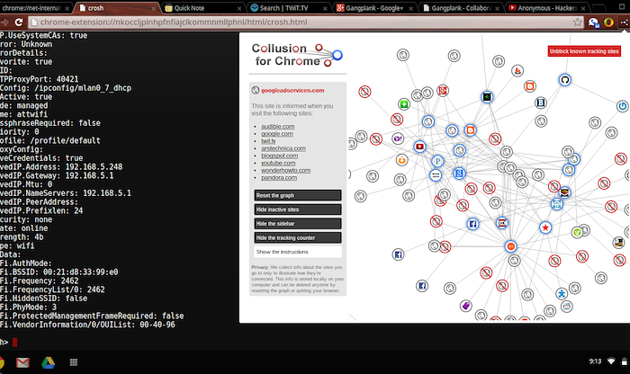This screenshot has width=630, height=374.
Task: Click Hide the sidebar button
Action: [298, 224]
